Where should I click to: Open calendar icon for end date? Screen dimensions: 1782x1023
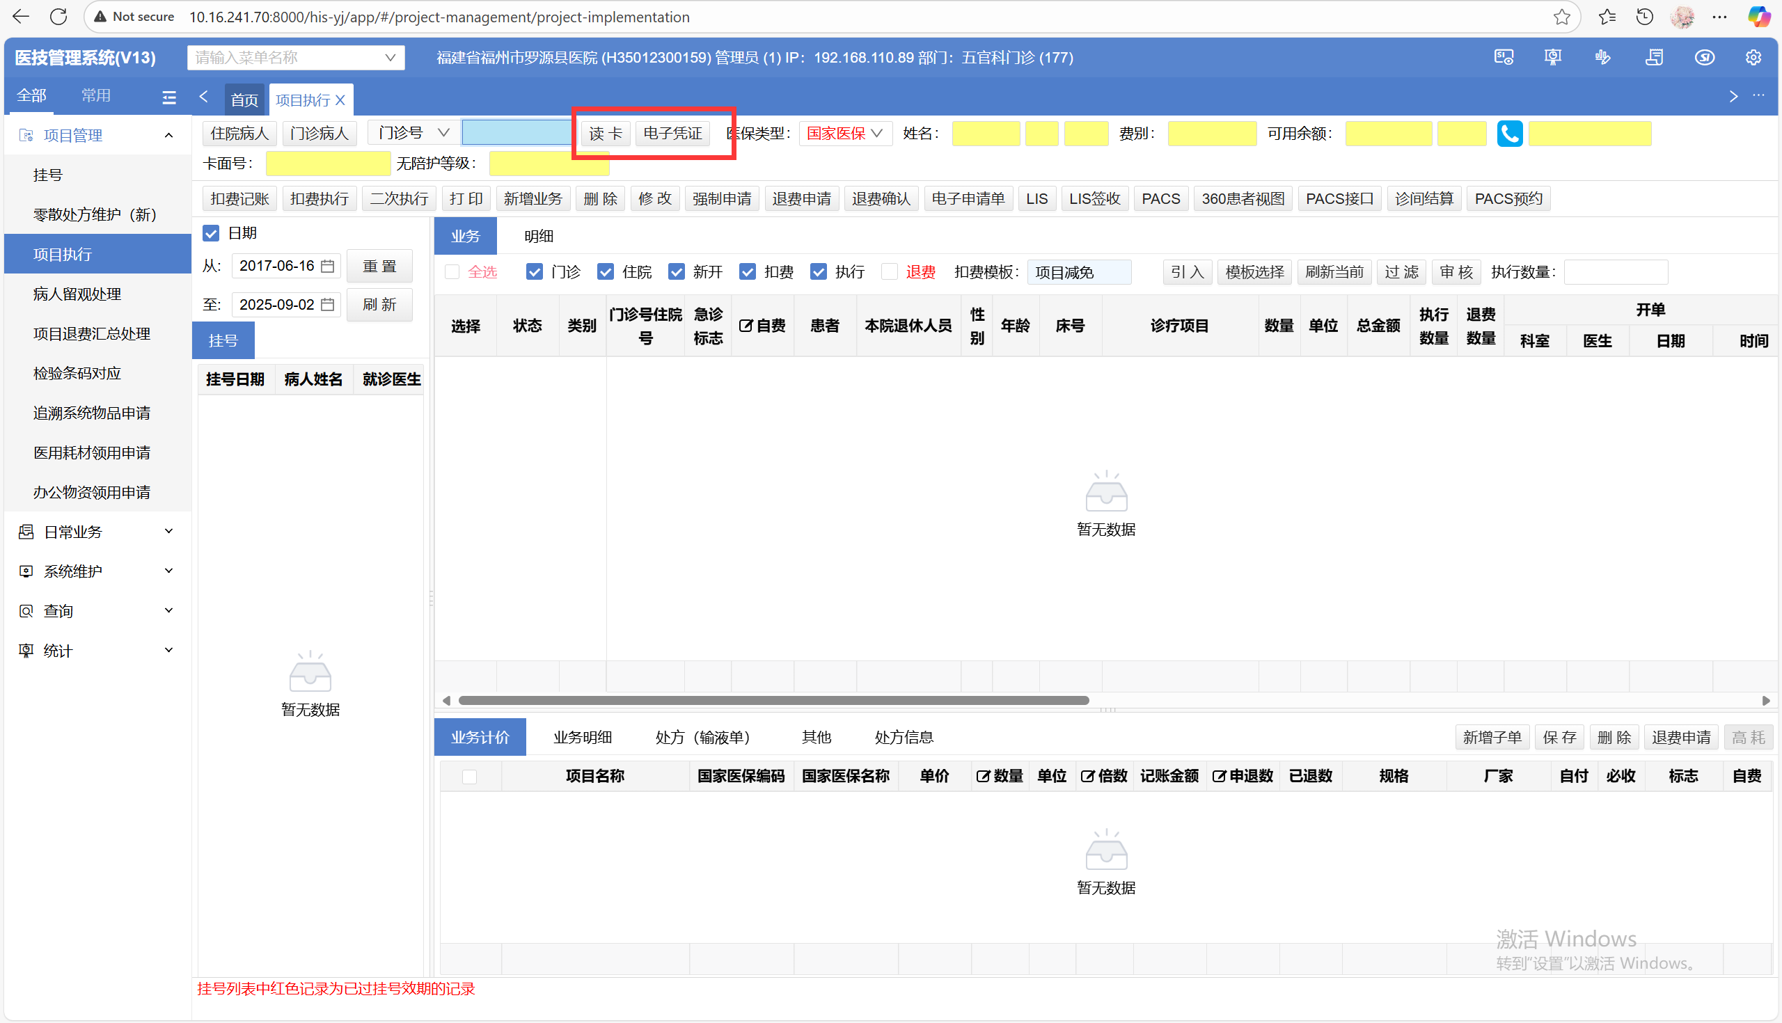tap(327, 305)
